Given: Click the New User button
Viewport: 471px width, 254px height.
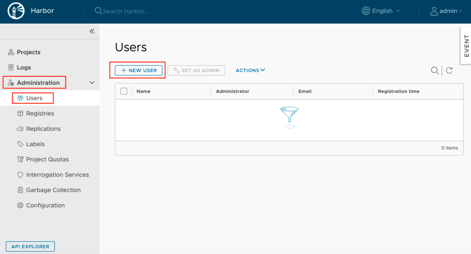Looking at the screenshot, I should click(x=139, y=70).
